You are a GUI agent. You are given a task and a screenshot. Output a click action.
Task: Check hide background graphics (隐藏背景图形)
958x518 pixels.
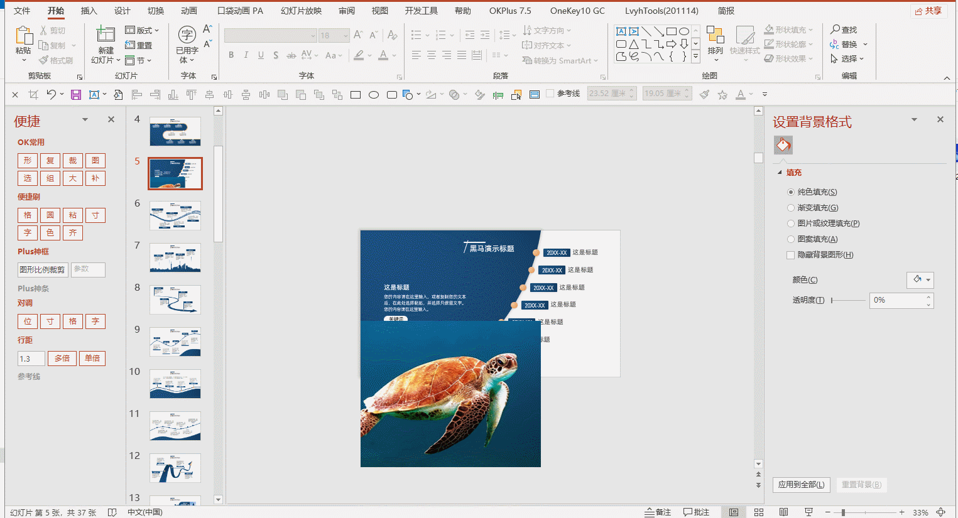pos(791,255)
